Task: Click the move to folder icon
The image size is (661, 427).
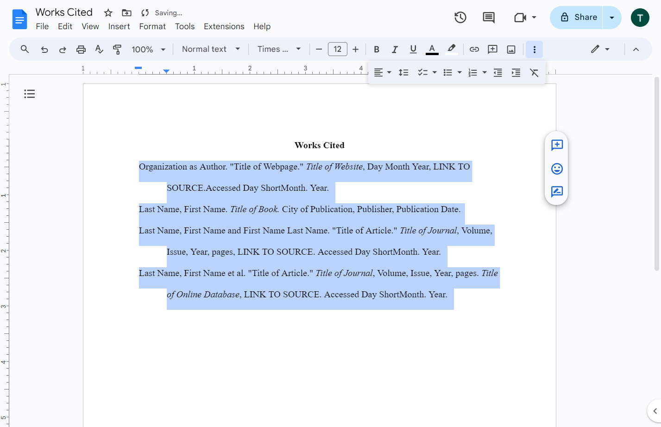Action: (126, 13)
